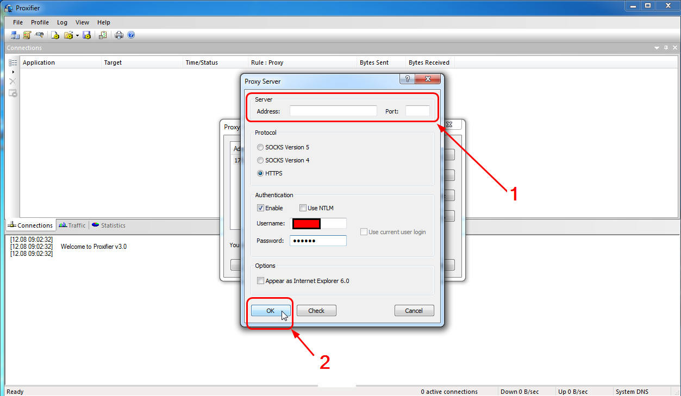Click the Username field
The image size is (681, 396).
[318, 223]
